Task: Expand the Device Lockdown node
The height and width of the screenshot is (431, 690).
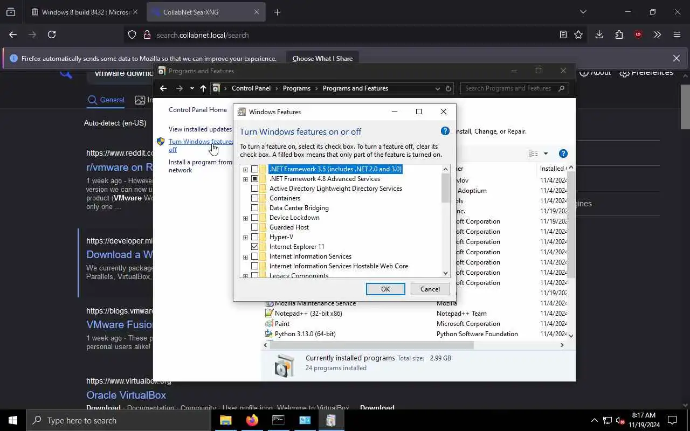Action: [x=245, y=218]
